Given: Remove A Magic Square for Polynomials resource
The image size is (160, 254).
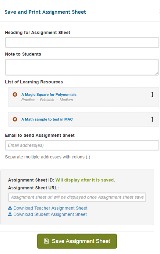Looking at the screenshot, I should [15, 94].
